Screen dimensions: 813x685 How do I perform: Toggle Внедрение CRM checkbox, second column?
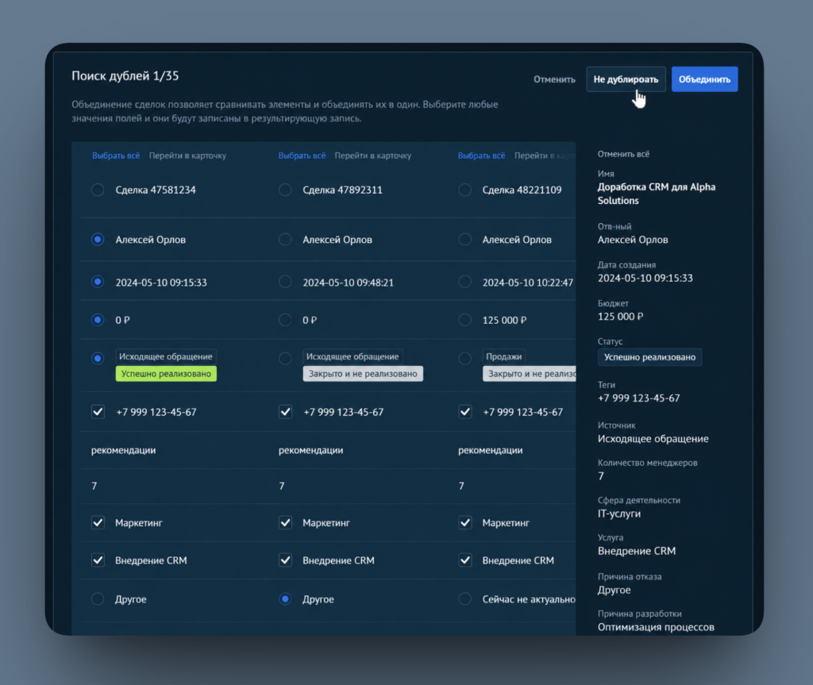point(285,560)
